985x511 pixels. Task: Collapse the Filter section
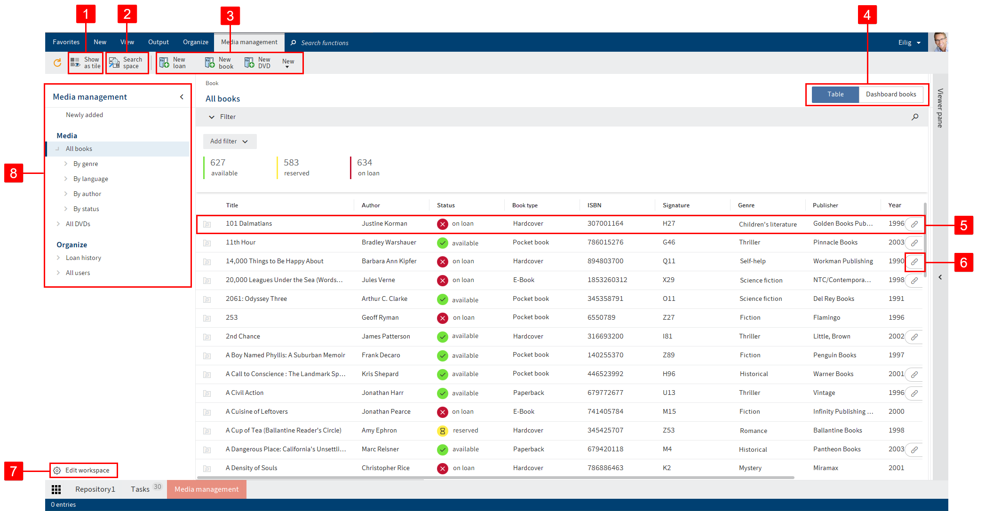(212, 117)
